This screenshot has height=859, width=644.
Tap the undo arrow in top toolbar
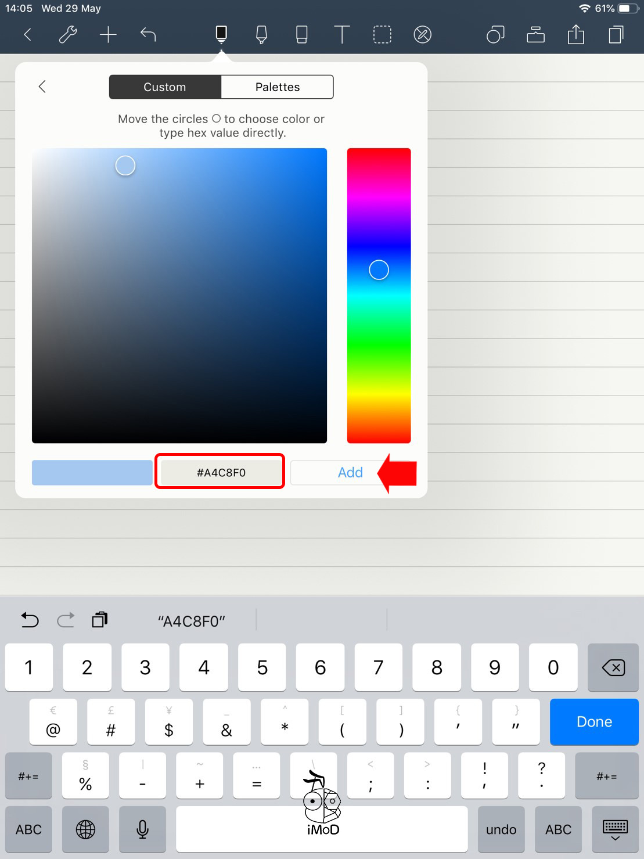pyautogui.click(x=148, y=35)
